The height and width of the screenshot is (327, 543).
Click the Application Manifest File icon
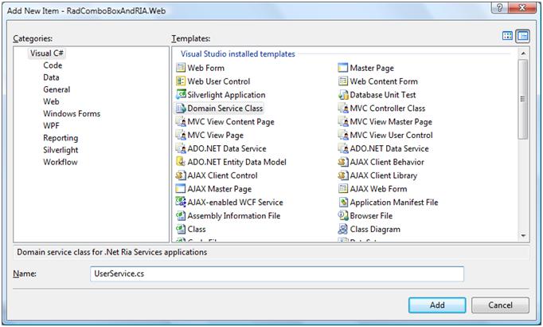[343, 202]
